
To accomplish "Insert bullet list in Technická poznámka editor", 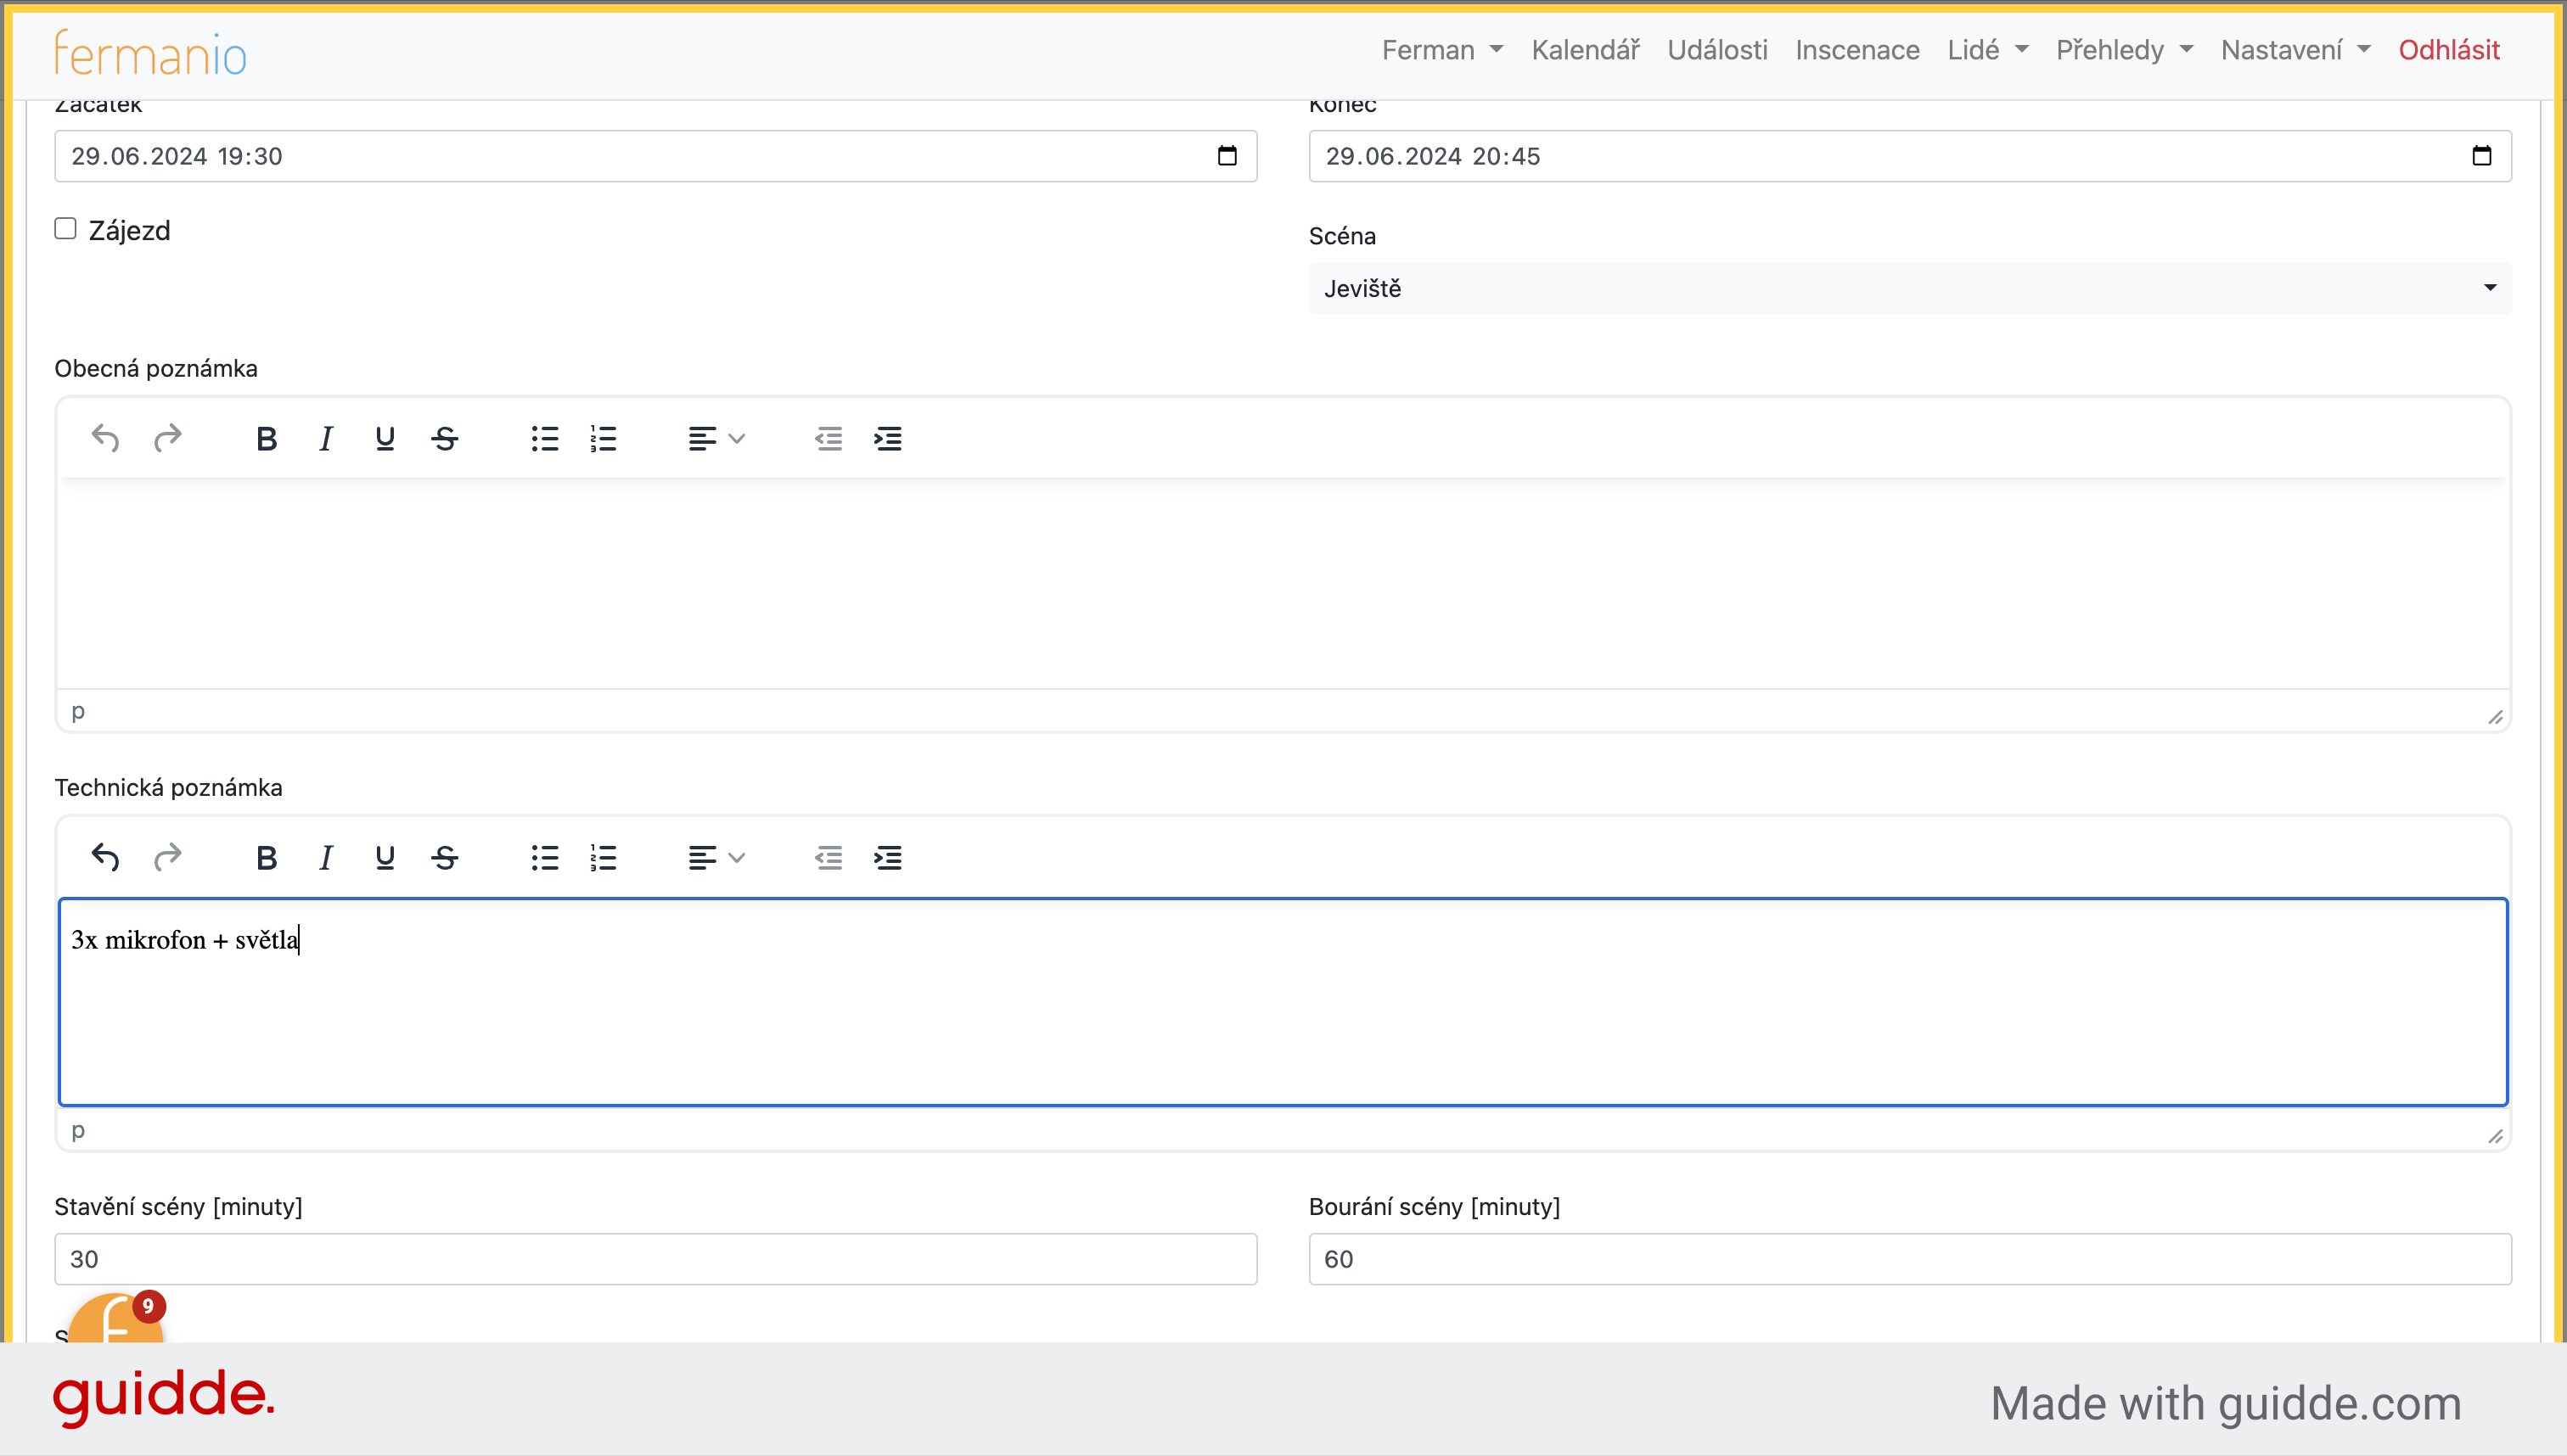I will (545, 857).
